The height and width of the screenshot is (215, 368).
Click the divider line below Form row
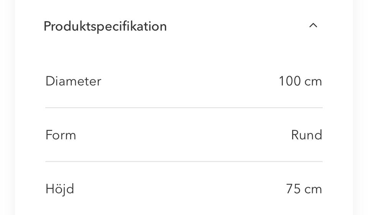click(184, 162)
